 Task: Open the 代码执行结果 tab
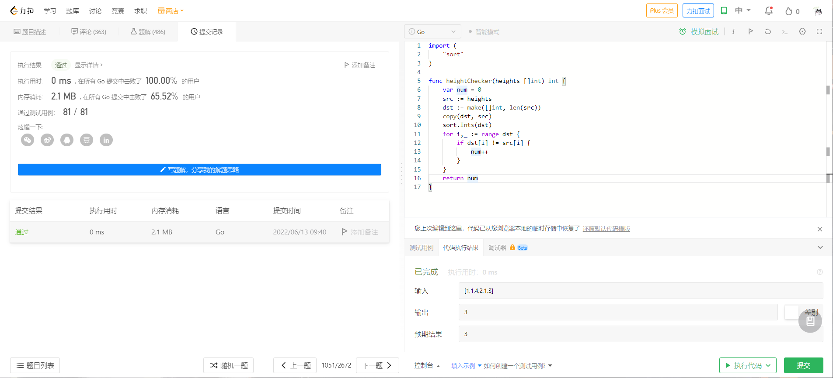461,247
